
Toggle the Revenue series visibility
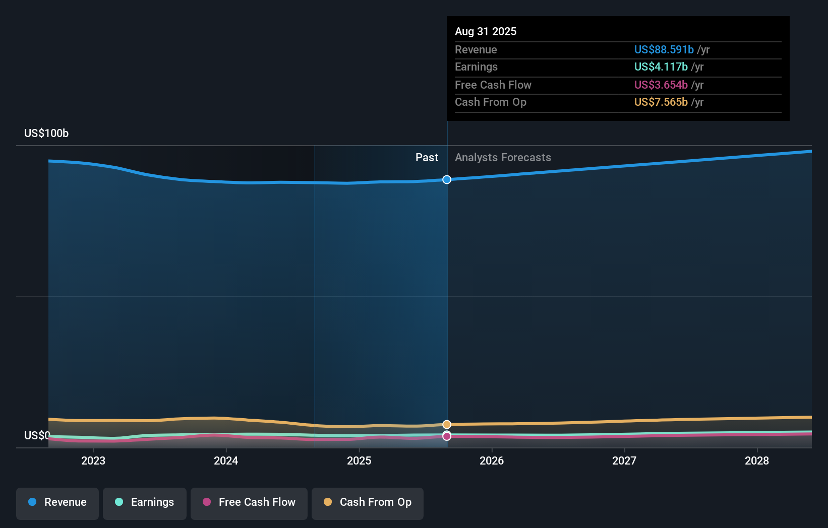point(57,503)
